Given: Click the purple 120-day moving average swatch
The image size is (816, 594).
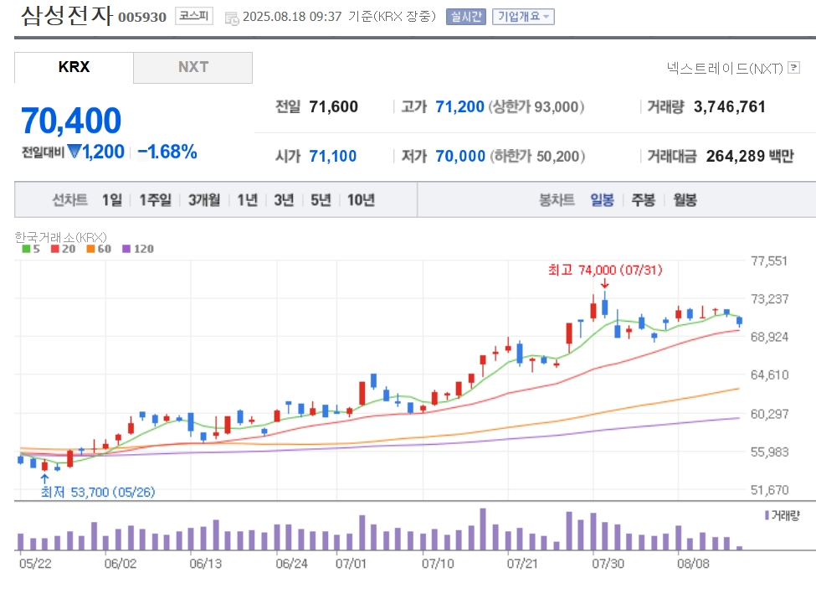Looking at the screenshot, I should coord(126,249).
